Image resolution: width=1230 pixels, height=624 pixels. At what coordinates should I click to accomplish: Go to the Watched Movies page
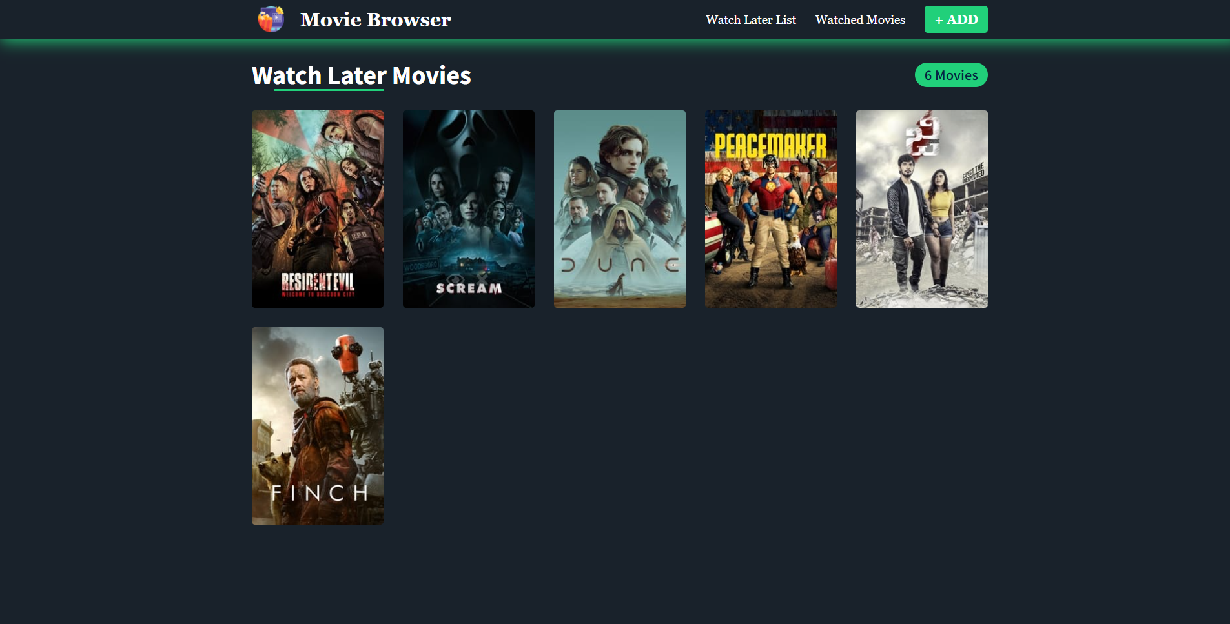[x=860, y=19]
